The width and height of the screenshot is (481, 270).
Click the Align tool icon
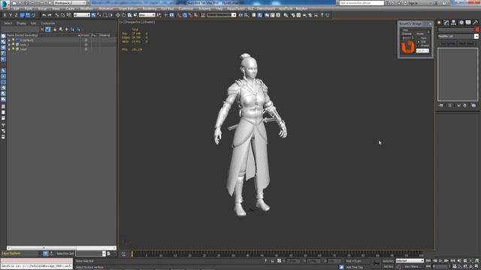[247, 15]
